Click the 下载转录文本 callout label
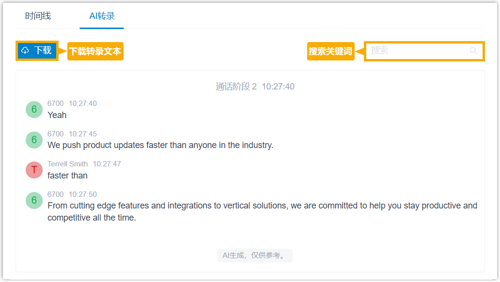This screenshot has height=282, width=500. [95, 51]
